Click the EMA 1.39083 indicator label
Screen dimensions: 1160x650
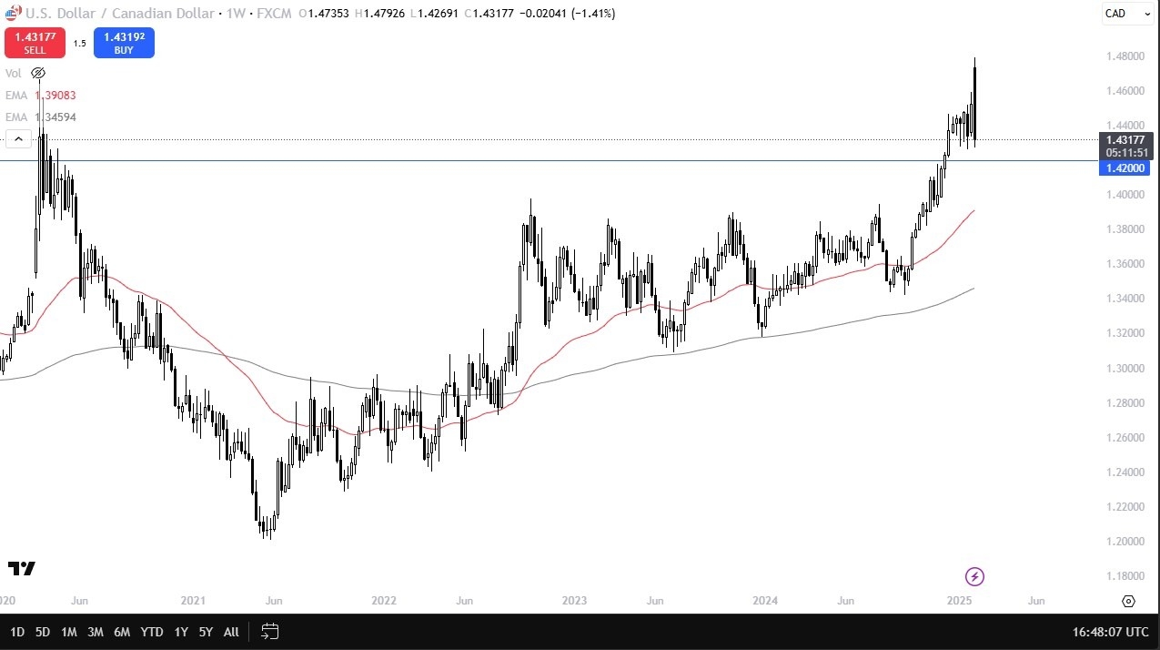click(x=54, y=95)
